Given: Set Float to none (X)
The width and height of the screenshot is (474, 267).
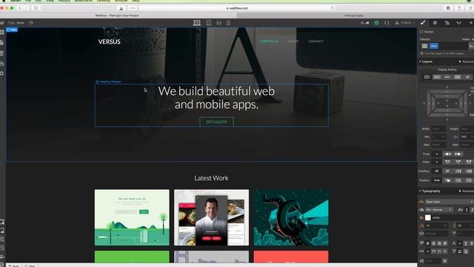Looking at the screenshot, I should click(x=436, y=154).
